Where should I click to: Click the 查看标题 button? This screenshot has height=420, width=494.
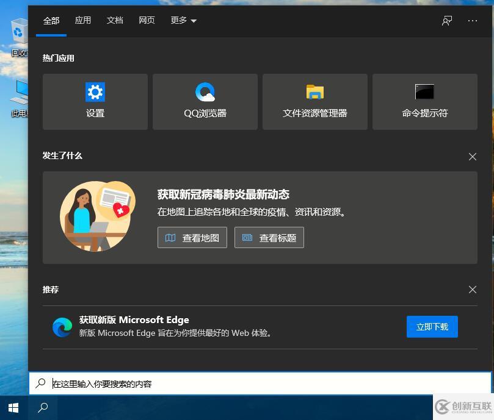269,238
